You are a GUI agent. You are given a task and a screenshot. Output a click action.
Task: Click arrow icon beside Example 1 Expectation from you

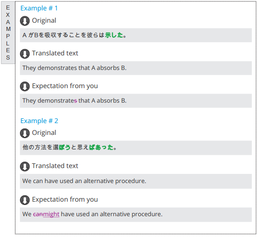(25, 86)
